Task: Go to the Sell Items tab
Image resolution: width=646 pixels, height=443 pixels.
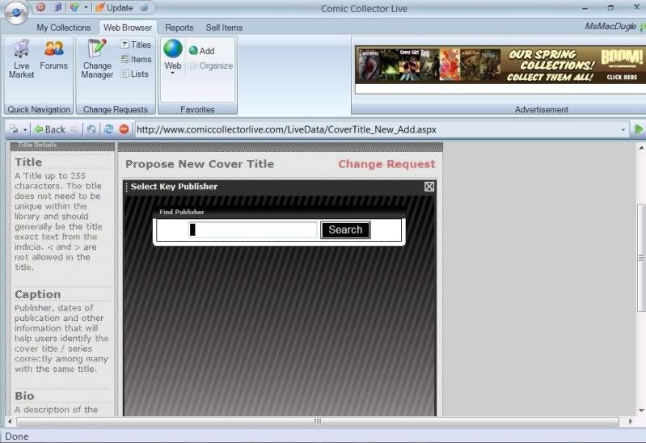Action: pos(224,27)
